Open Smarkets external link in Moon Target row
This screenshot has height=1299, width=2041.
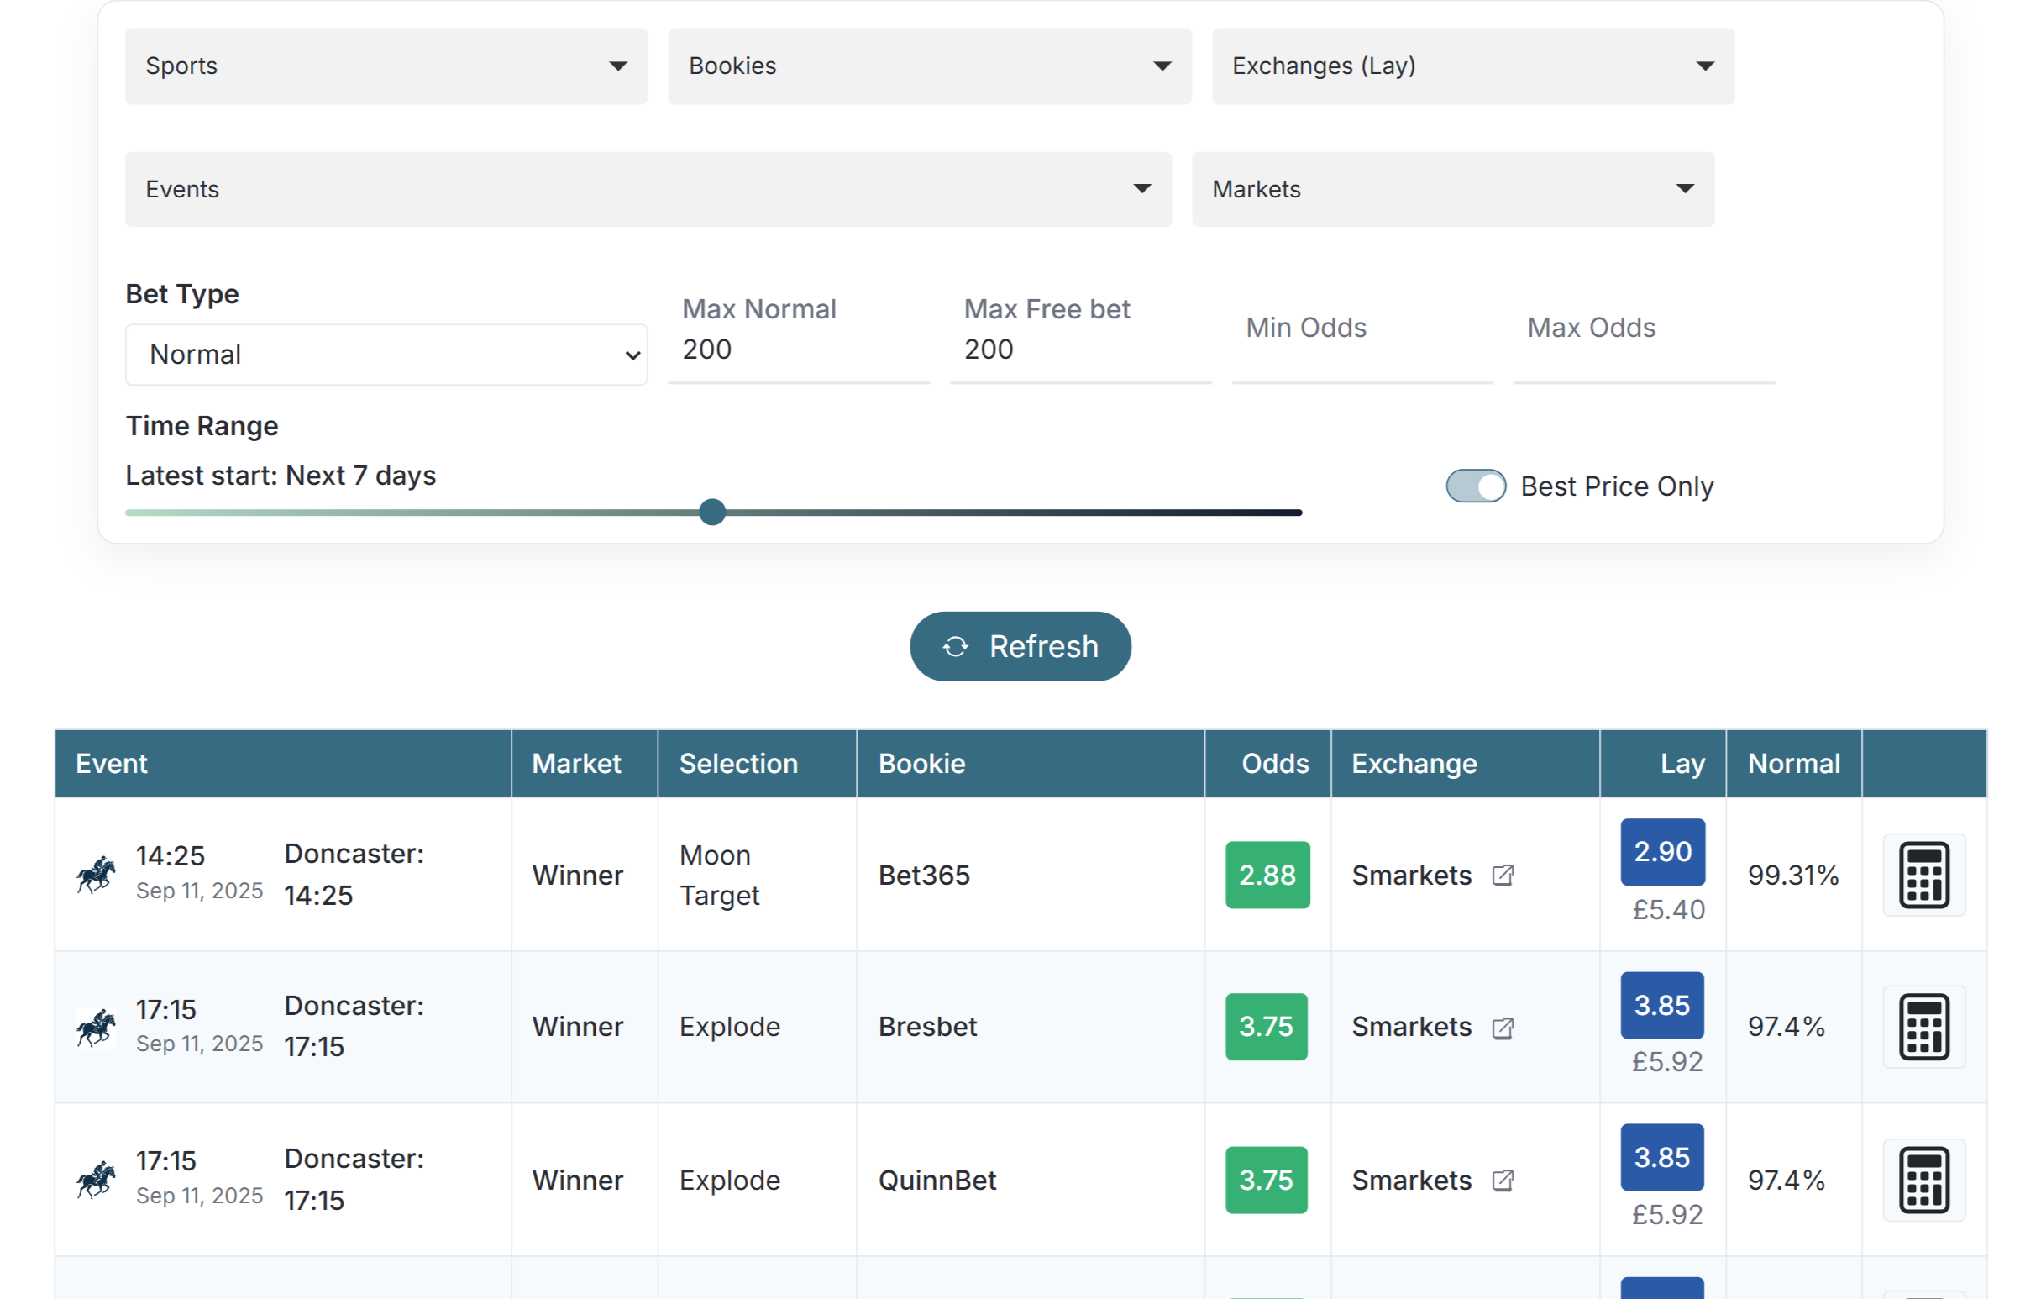click(1502, 875)
